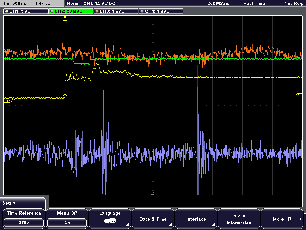This screenshot has height=230, width=306.
Task: Click the trigger level diamond on yellow dashed line
Action: (x=65, y=96)
